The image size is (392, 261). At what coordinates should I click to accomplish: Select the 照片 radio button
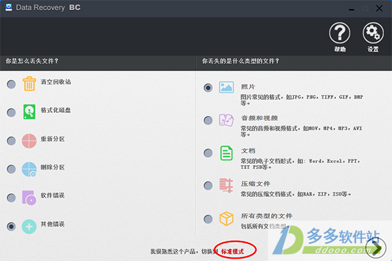[208, 87]
